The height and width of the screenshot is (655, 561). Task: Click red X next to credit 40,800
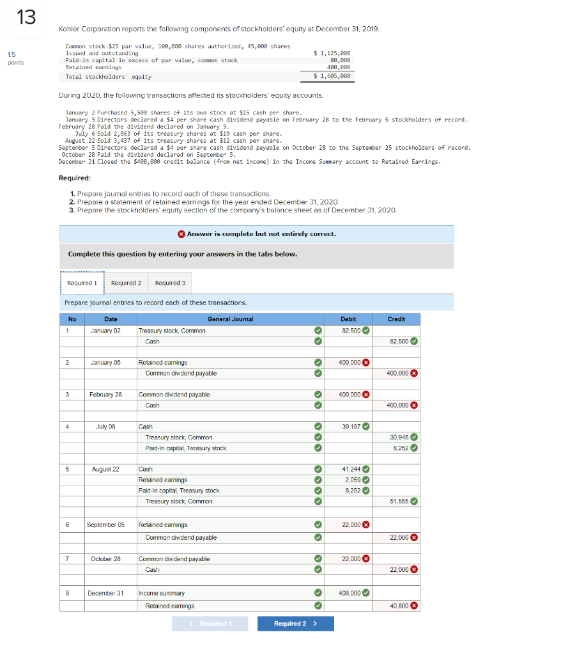[414, 606]
